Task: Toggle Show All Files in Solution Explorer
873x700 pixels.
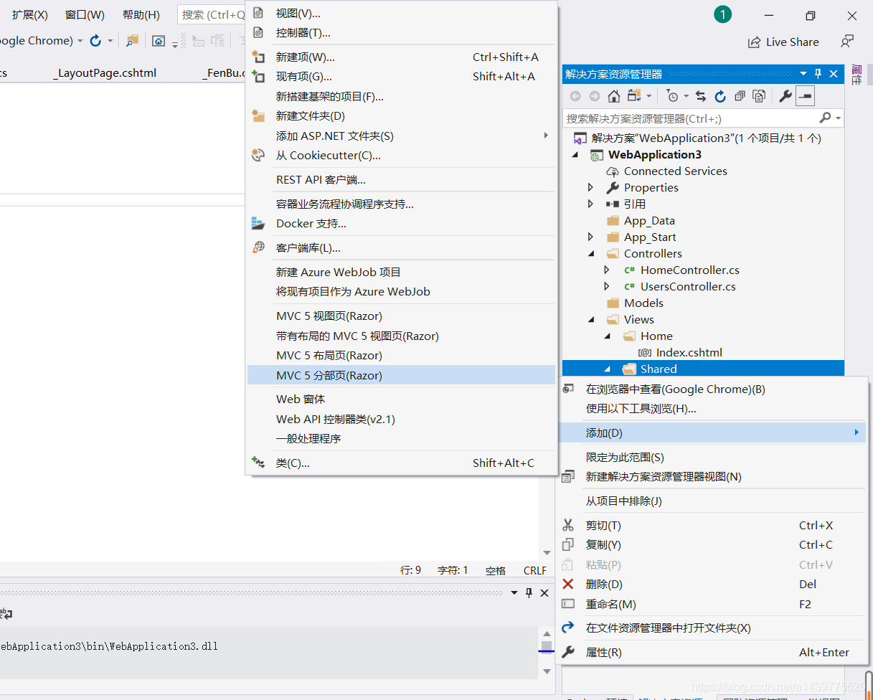Action: pyautogui.click(x=759, y=96)
